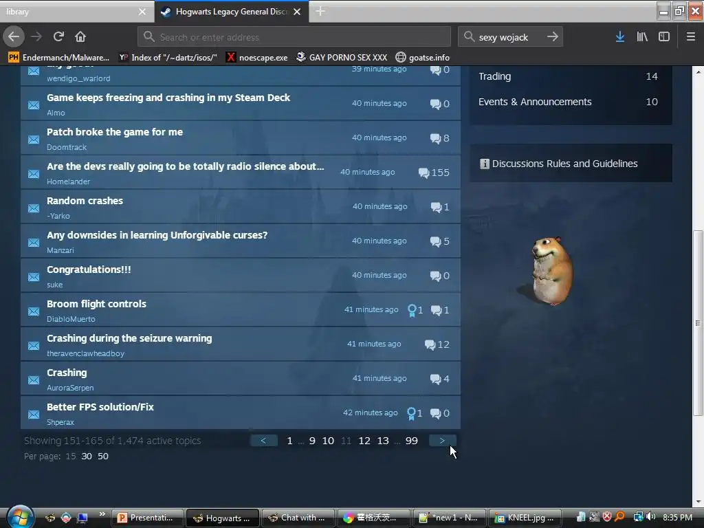Switch to the 'library' tab
Image resolution: width=704 pixels, height=528 pixels.
point(77,12)
